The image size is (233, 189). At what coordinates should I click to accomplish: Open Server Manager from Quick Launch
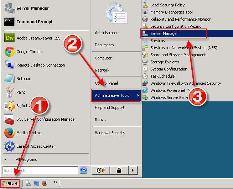28,183
